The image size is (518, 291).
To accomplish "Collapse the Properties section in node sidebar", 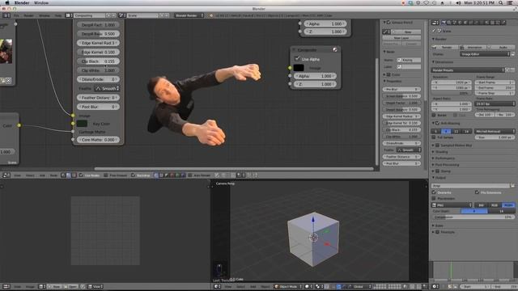I will [x=384, y=81].
